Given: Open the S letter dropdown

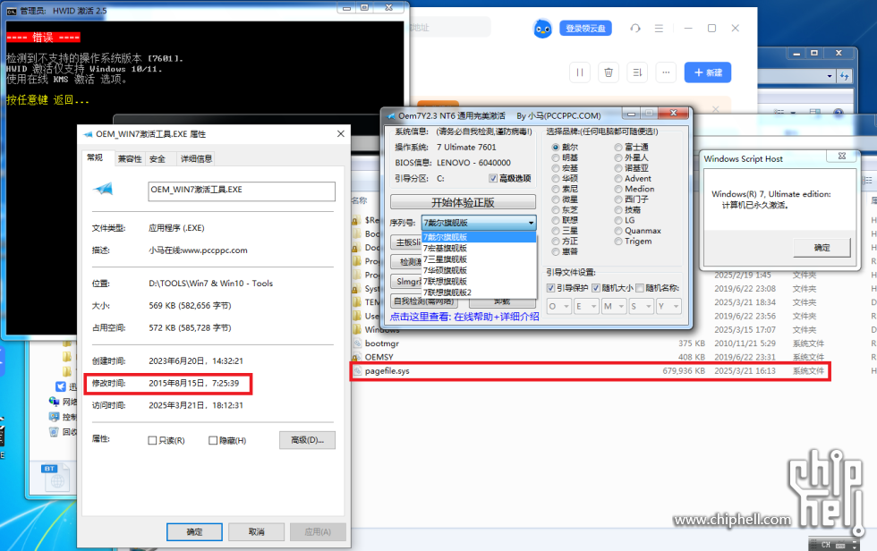Looking at the screenshot, I should point(641,306).
